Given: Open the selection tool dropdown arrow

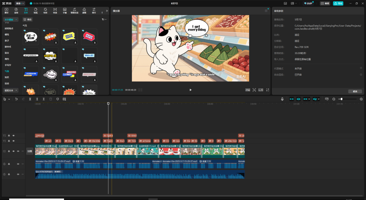Looking at the screenshot, I should (x=9, y=99).
